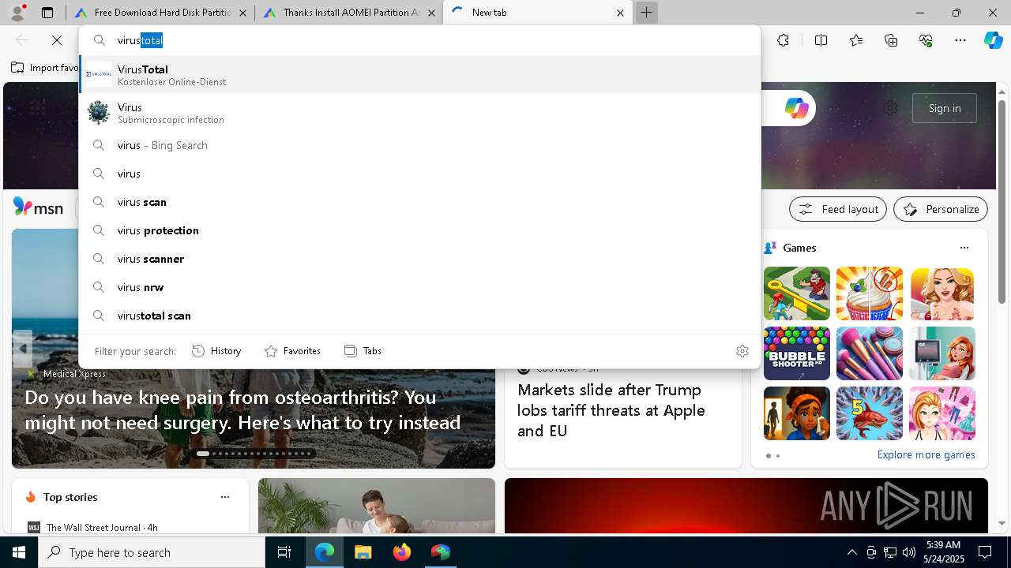Open Games card more options ellipsis

[x=964, y=248]
